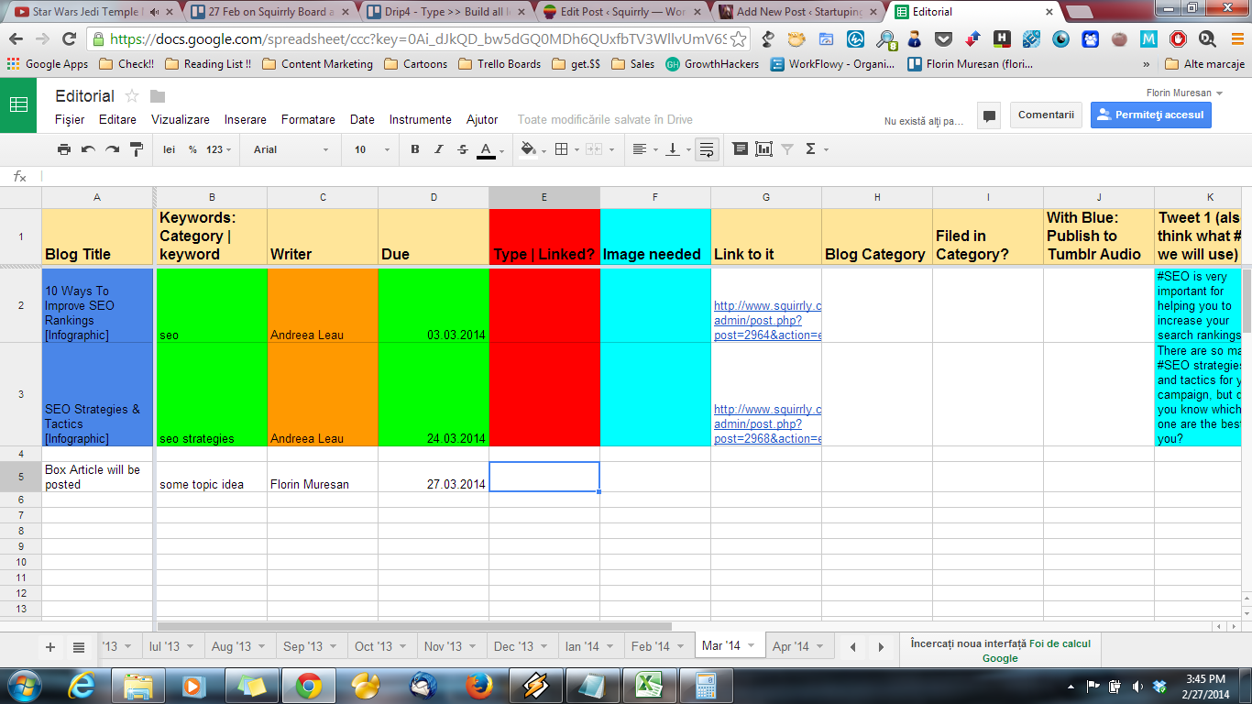The image size is (1252, 704).
Task: Insert a chart using the chart icon
Action: [763, 149]
